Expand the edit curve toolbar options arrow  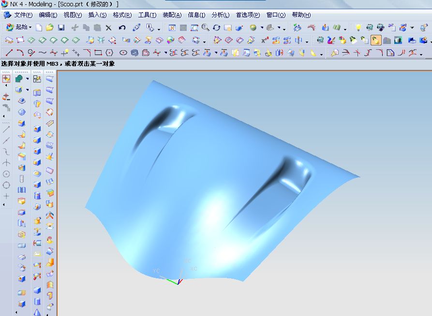coord(421,55)
